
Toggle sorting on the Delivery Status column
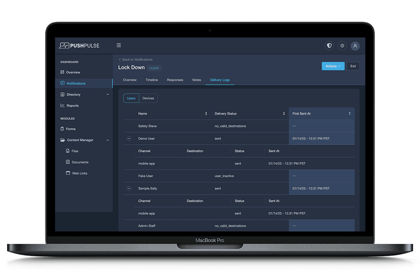pos(283,113)
